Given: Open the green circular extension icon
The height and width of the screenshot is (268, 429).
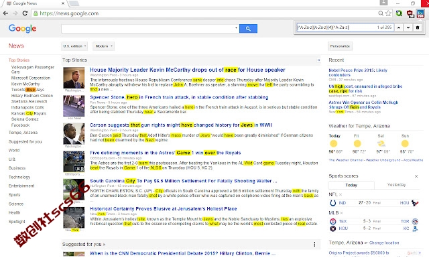Looking at the screenshot, I should coord(400,13).
